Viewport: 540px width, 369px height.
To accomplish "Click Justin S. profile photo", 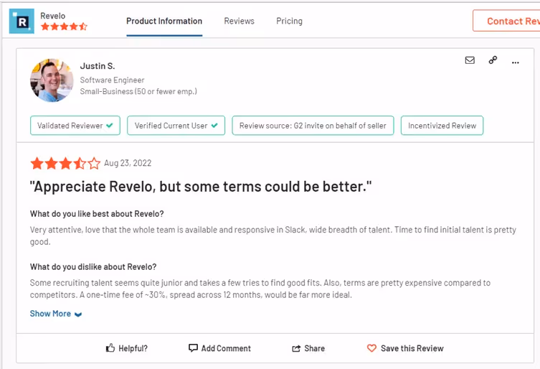I will (x=52, y=80).
